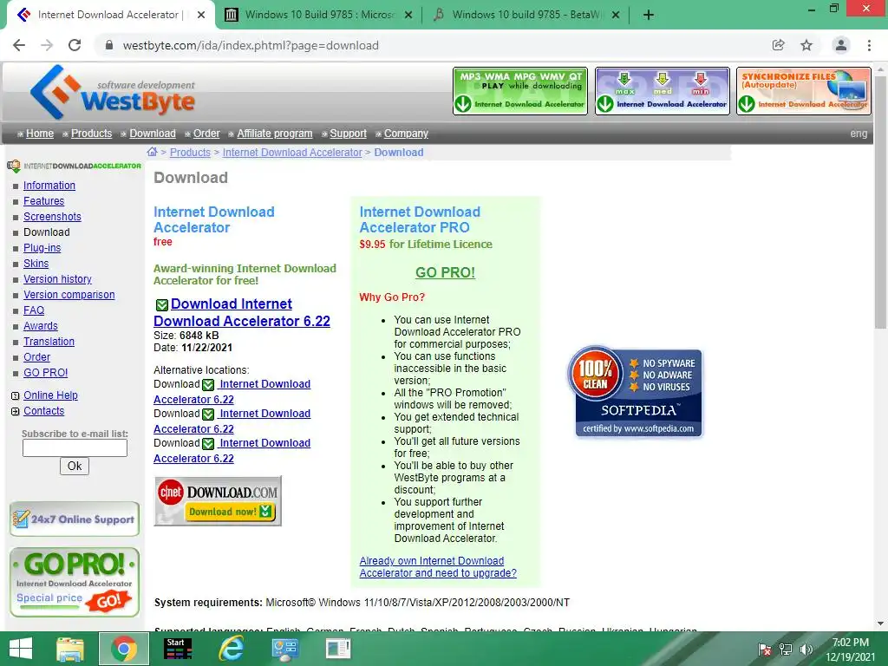The image size is (888, 666).
Task: Click the browser forward arrow
Action: (x=47, y=45)
